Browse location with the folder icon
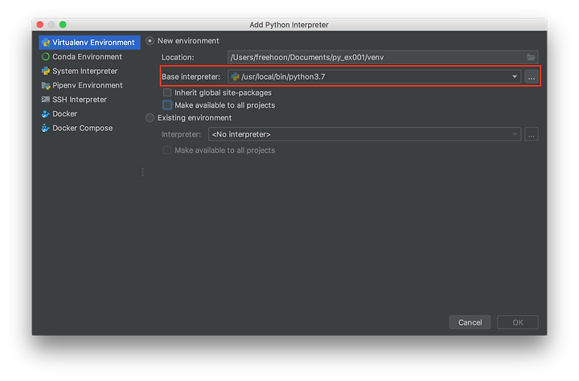Screen dimensions: 579x381 point(531,57)
